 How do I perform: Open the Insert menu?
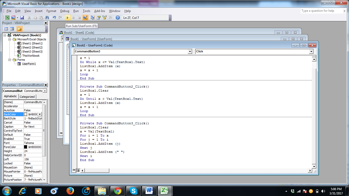pyautogui.click(x=39, y=11)
